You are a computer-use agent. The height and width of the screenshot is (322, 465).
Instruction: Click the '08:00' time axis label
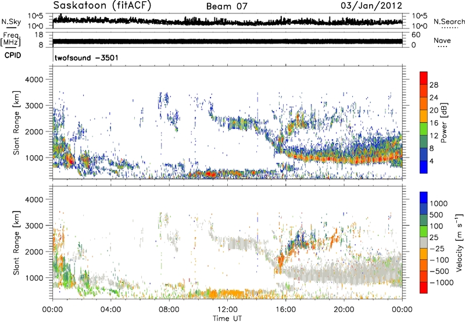pyautogui.click(x=169, y=310)
